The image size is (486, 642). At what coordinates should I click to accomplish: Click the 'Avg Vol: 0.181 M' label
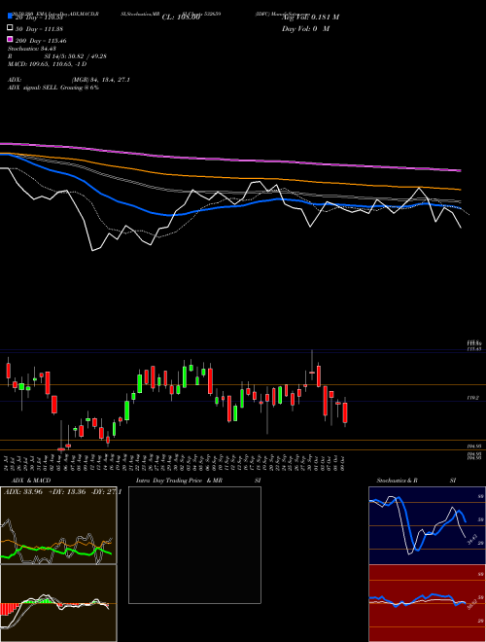click(310, 18)
